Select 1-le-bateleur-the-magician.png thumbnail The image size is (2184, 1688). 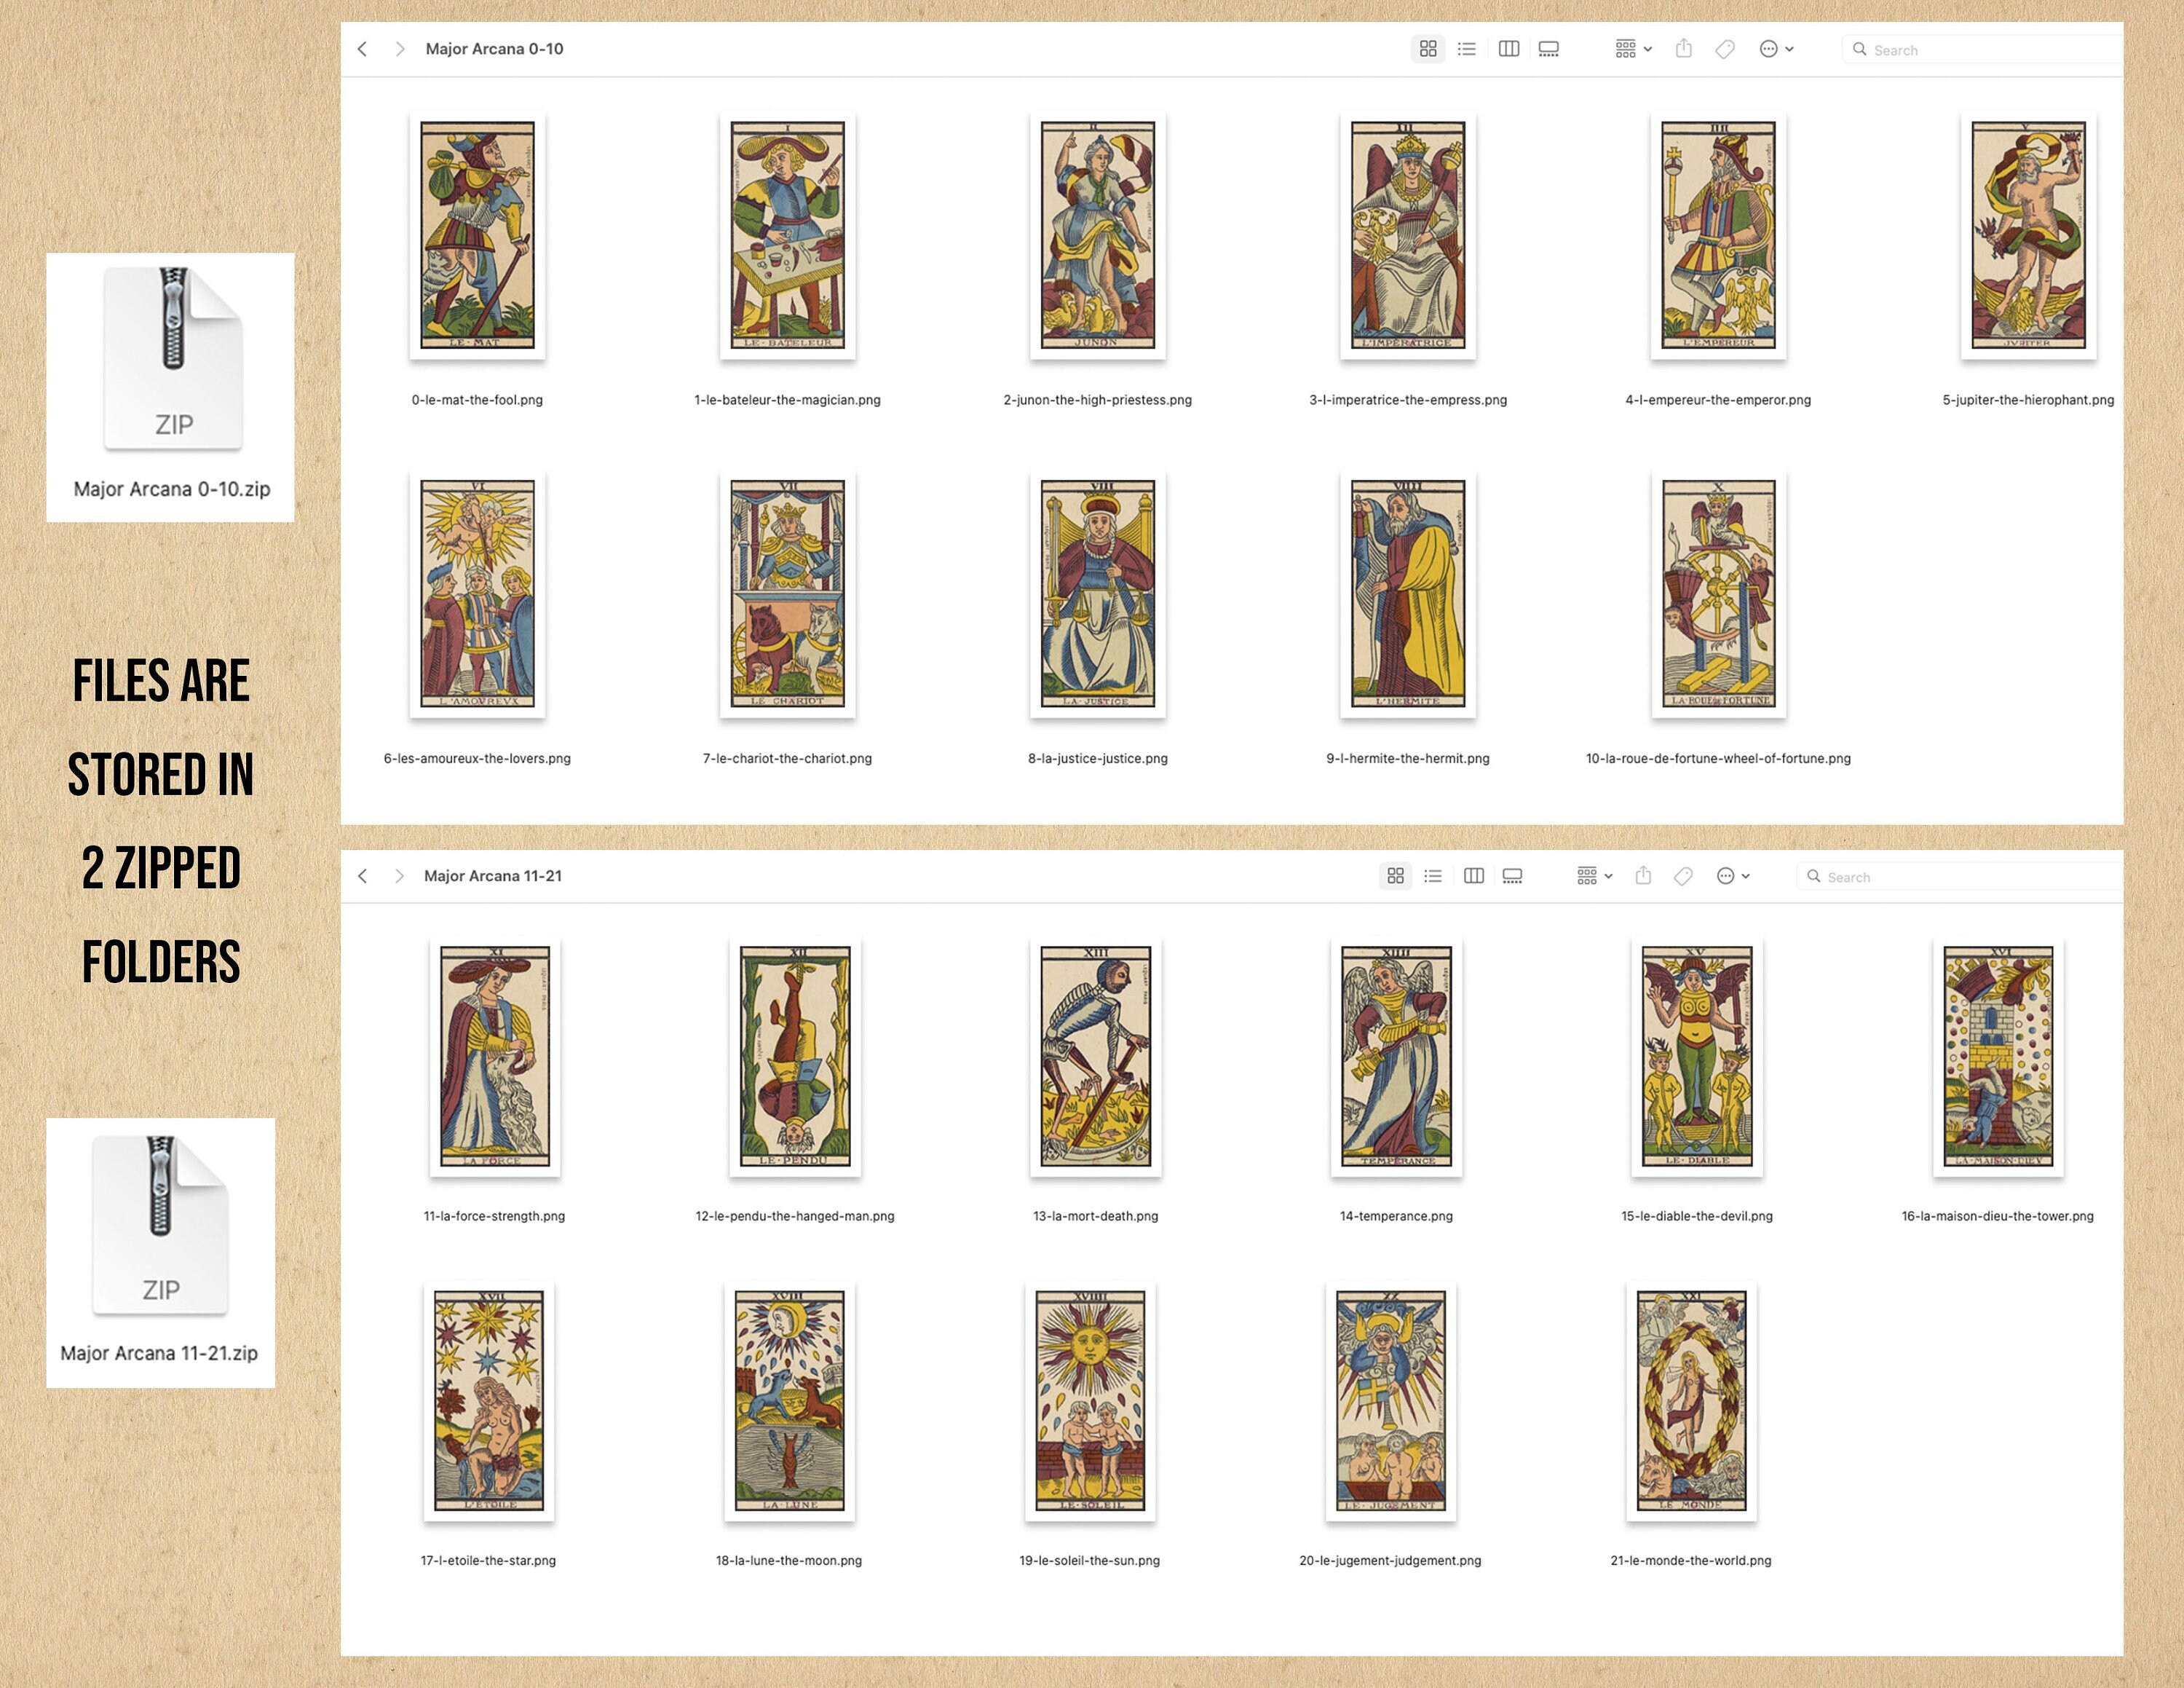[788, 235]
